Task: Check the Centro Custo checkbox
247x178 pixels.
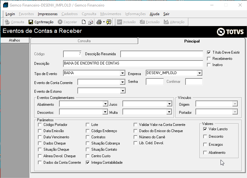Action: coord(88,156)
